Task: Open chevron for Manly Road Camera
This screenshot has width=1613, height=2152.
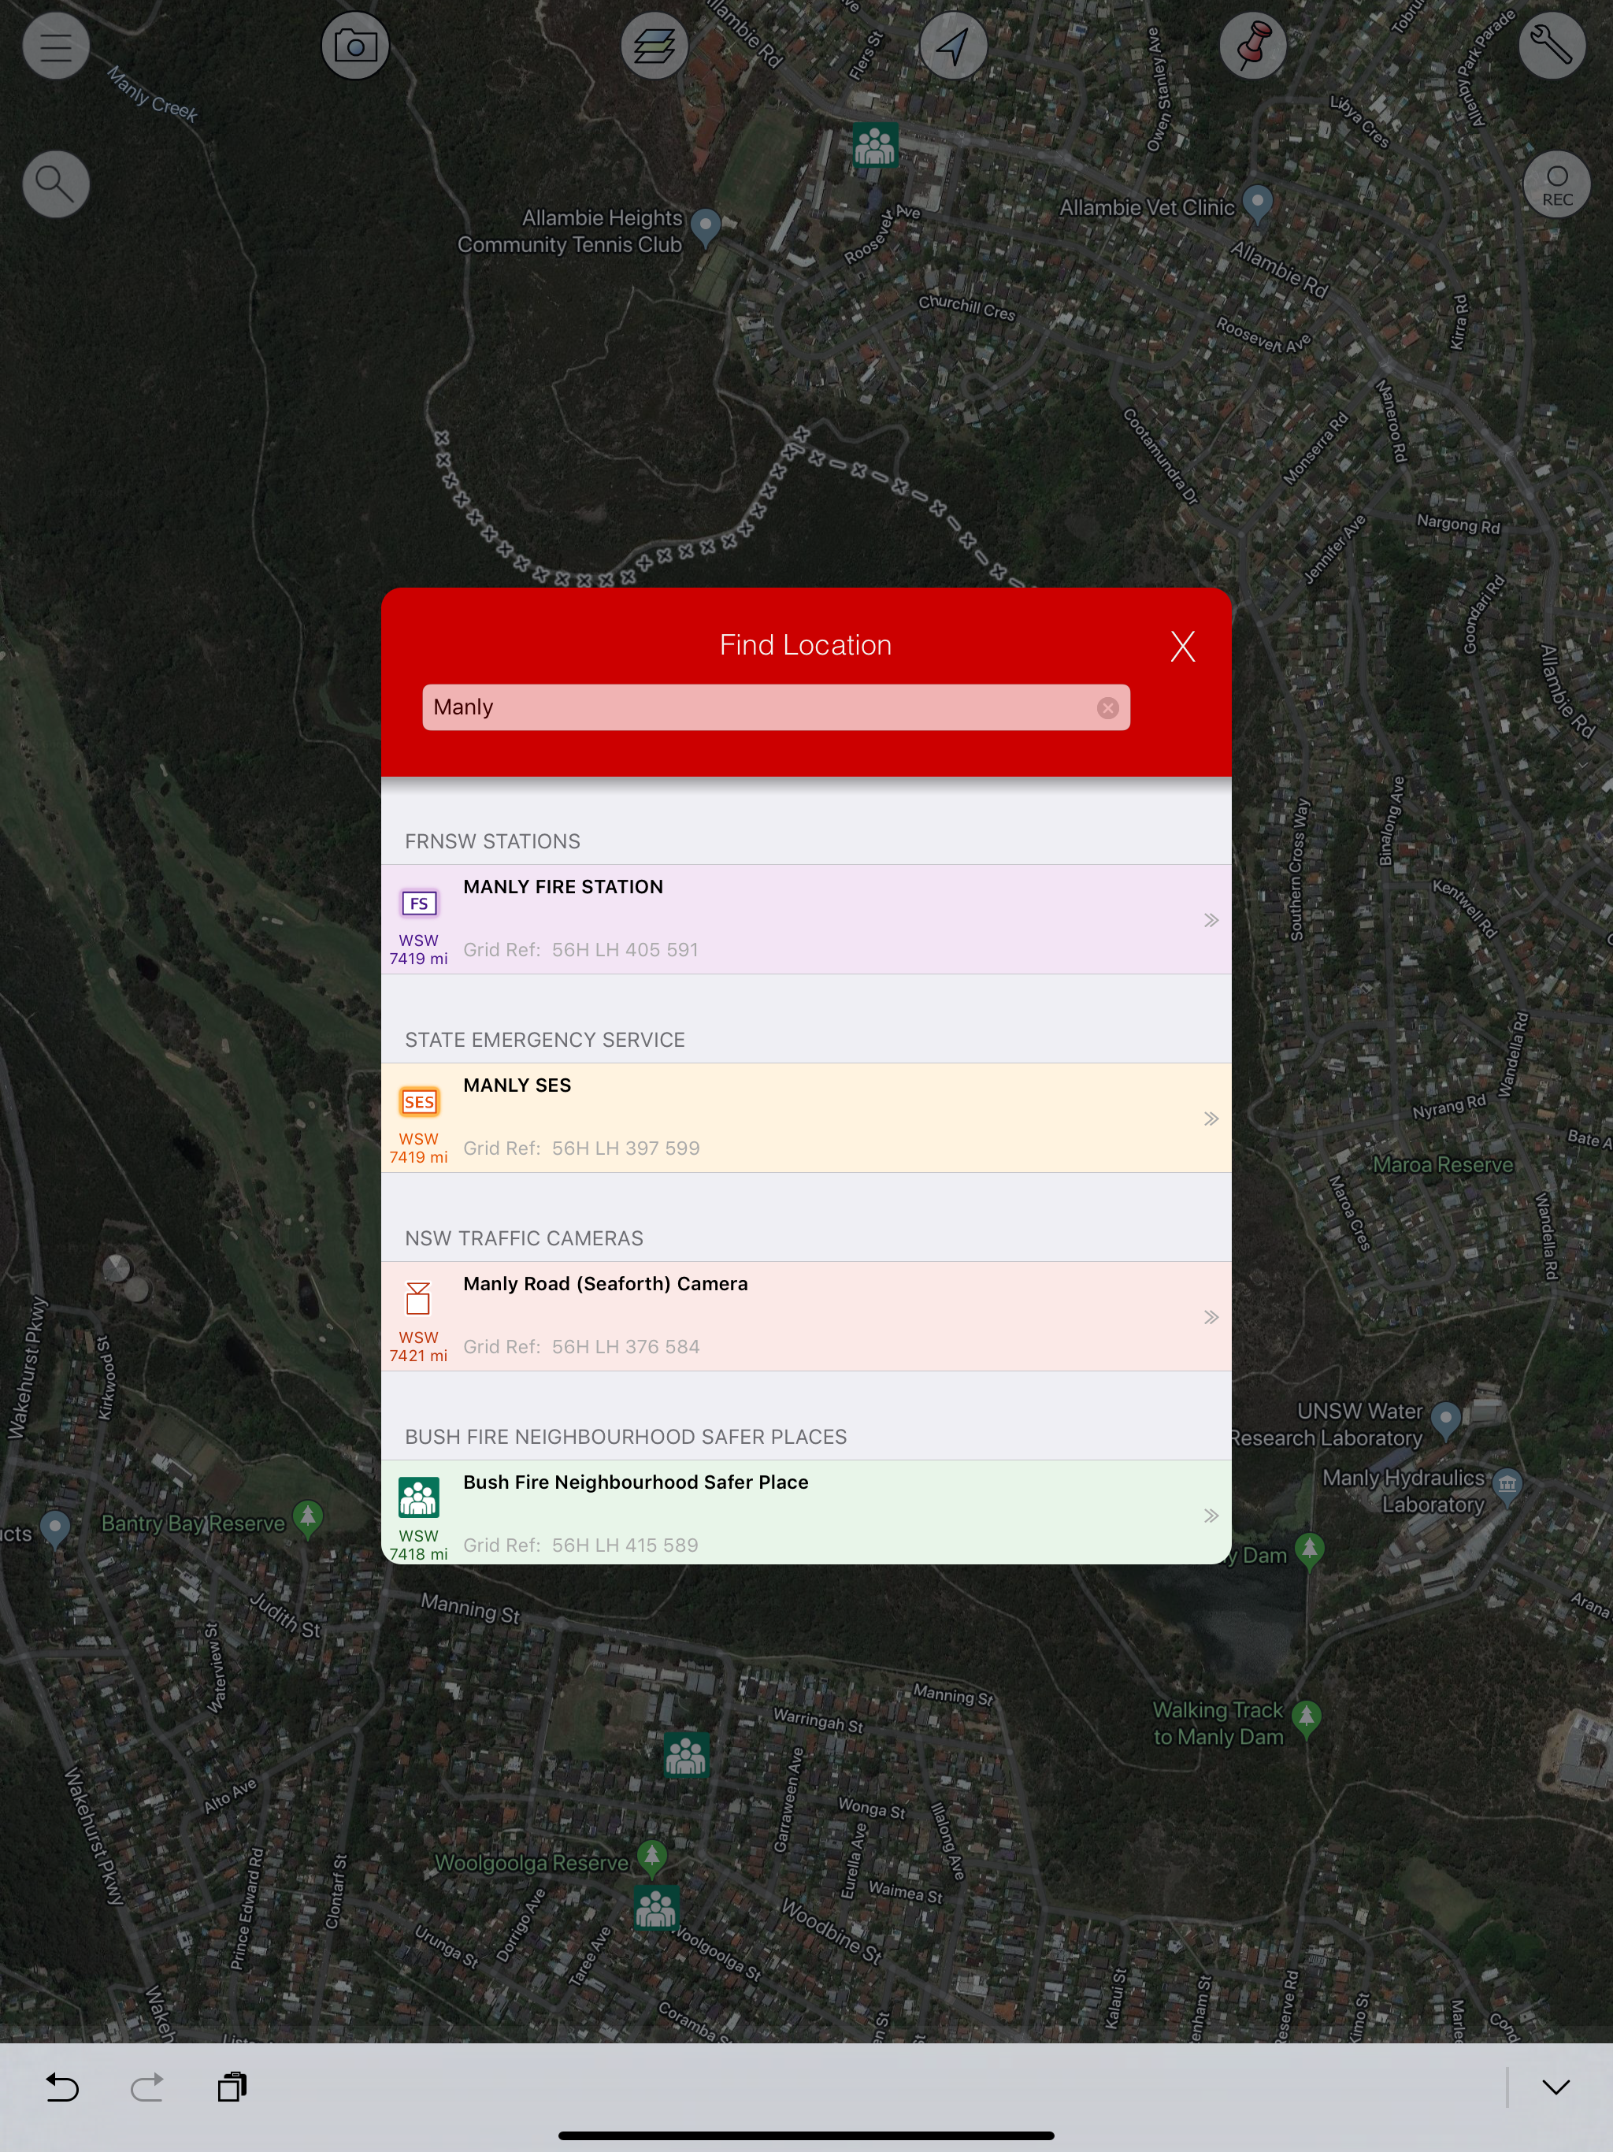Action: point(1211,1317)
